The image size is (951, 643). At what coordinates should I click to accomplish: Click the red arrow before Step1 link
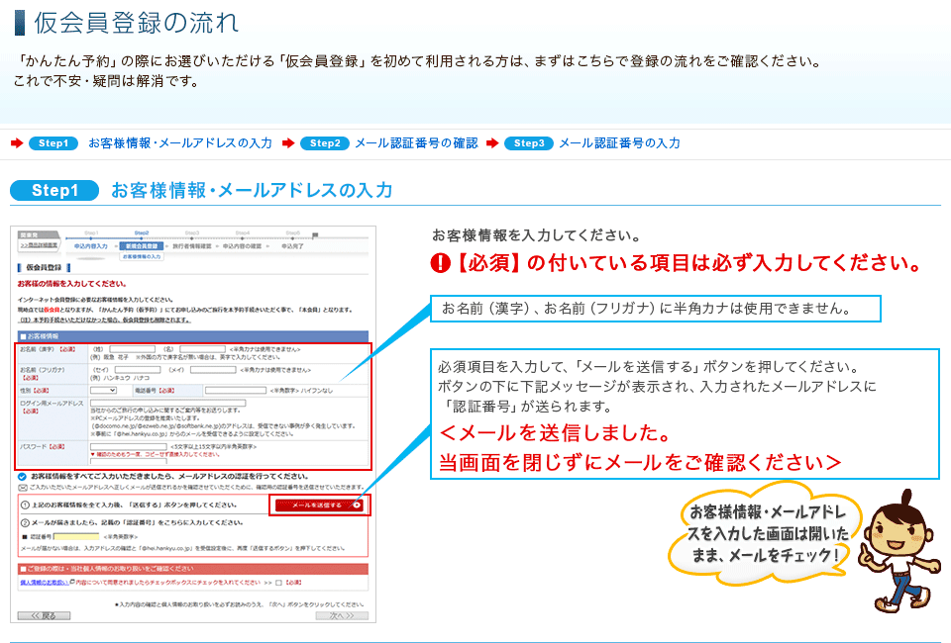[x=17, y=143]
